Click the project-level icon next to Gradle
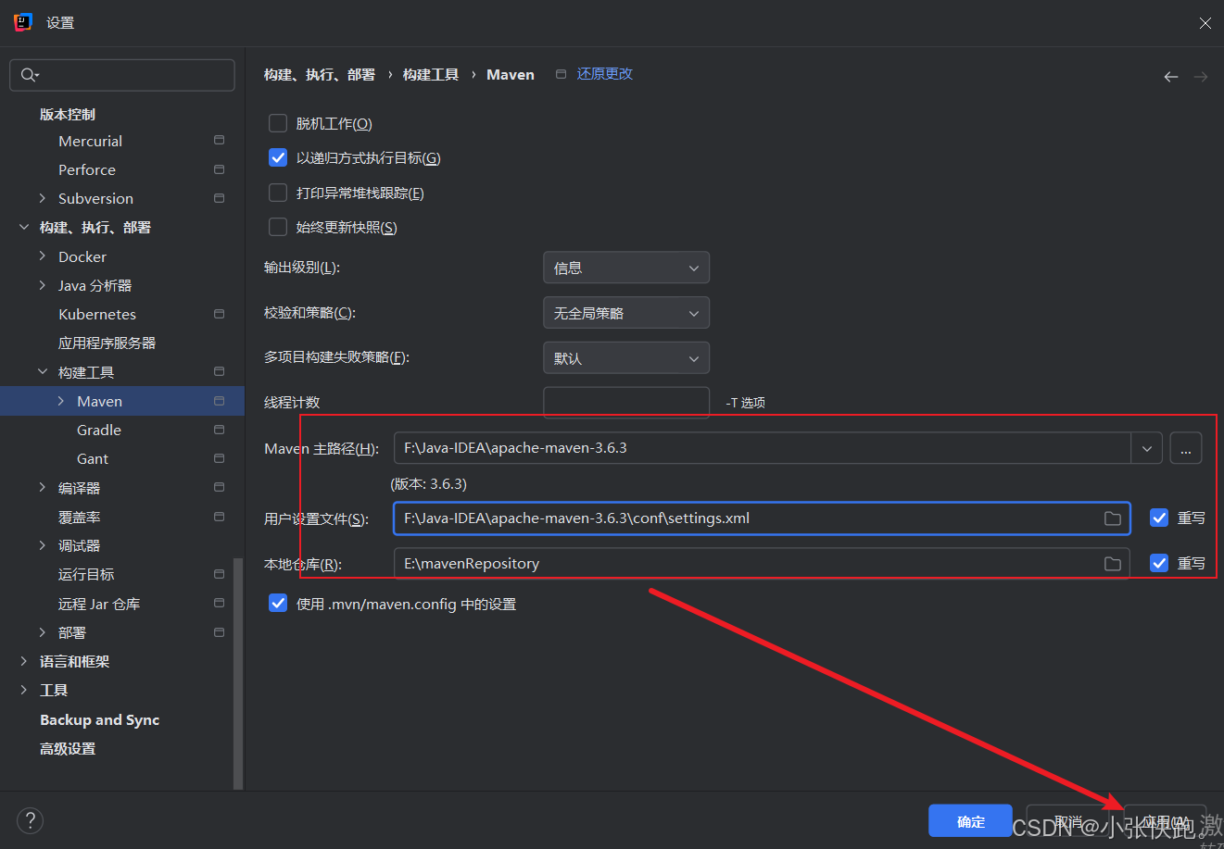The height and width of the screenshot is (849, 1224). click(219, 430)
